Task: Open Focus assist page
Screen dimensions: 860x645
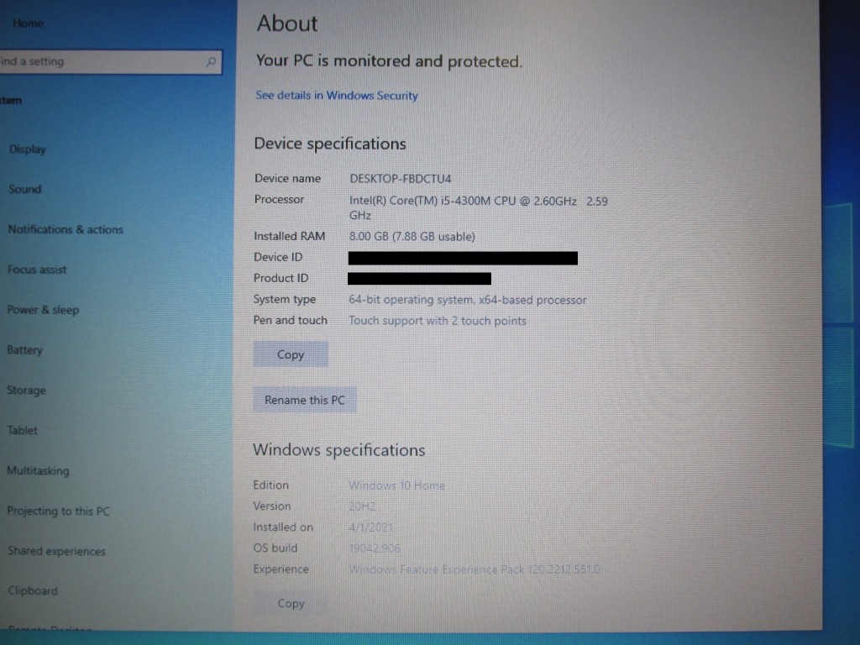Action: pos(37,270)
